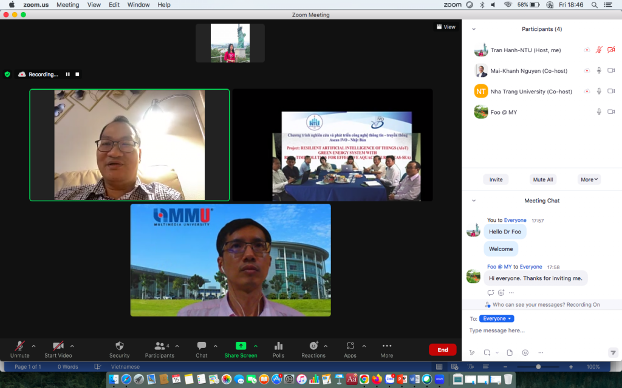Image resolution: width=622 pixels, height=388 pixels.
Task: Open the Help menu
Action: tap(164, 5)
